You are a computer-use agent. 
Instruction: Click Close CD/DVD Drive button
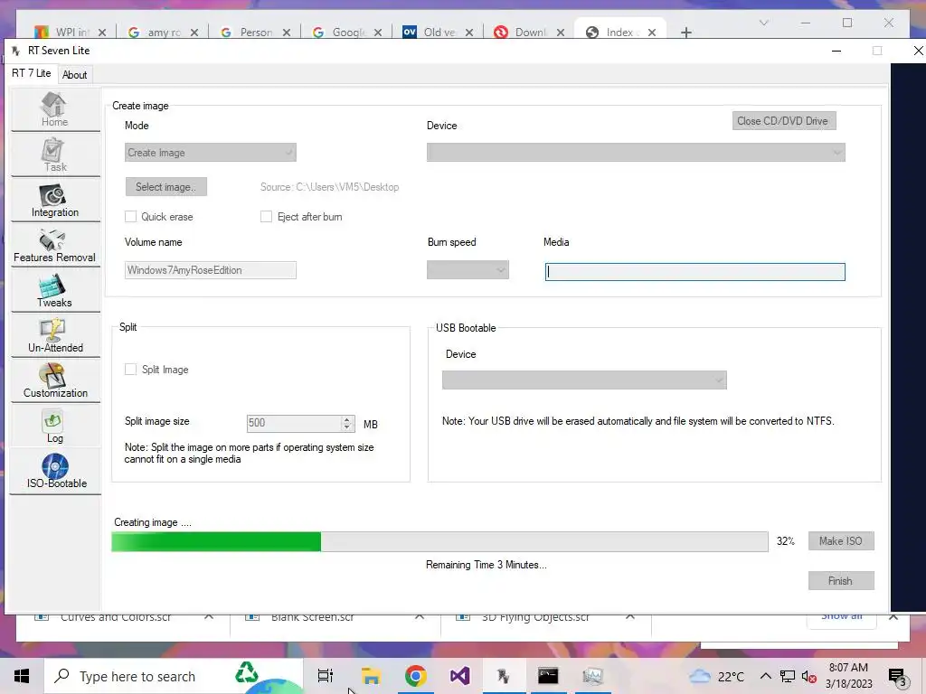[x=784, y=121]
